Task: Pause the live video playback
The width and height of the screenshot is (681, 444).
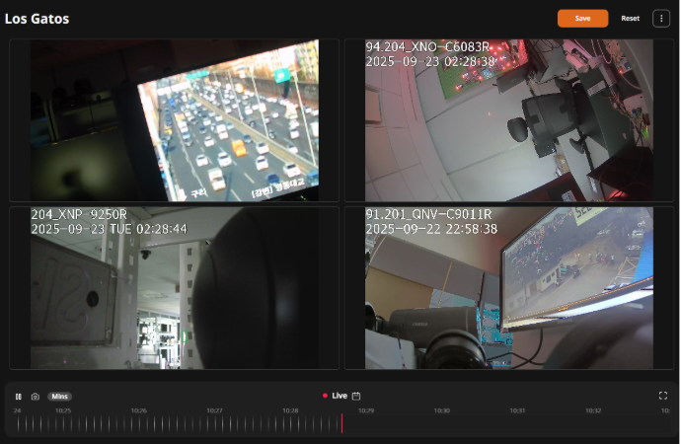Action: click(18, 396)
